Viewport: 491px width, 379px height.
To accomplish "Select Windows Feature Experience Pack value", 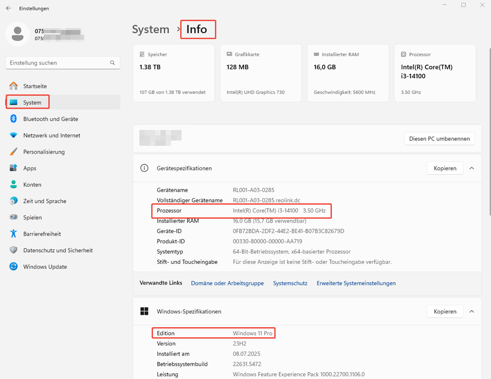I will [x=299, y=374].
